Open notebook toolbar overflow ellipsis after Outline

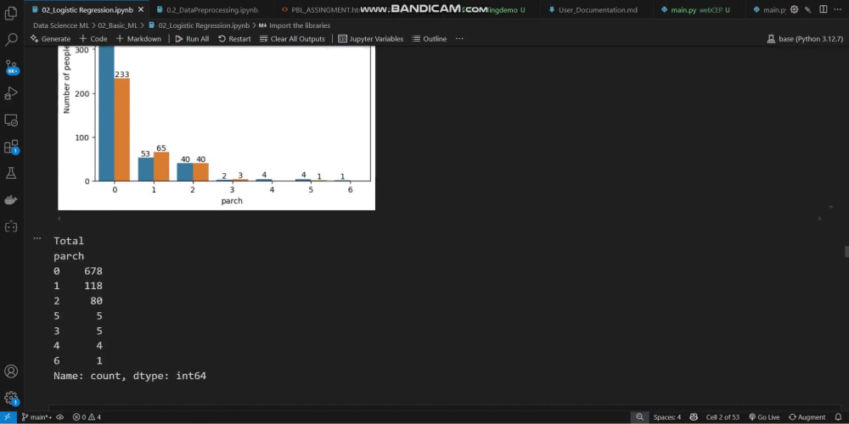tap(459, 39)
